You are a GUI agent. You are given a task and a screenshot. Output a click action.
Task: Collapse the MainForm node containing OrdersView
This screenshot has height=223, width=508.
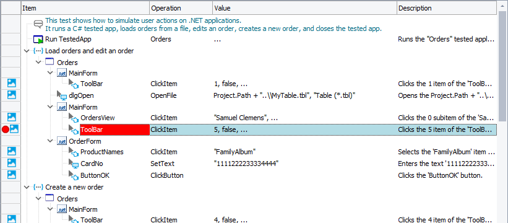pos(50,107)
